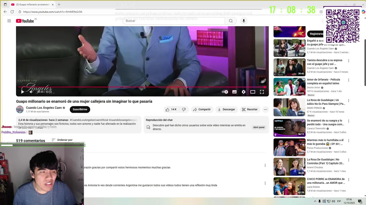Click the page vertical scrollbar
The width and height of the screenshot is (366, 205).
(x=365, y=63)
